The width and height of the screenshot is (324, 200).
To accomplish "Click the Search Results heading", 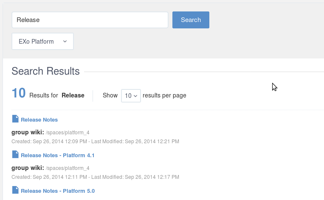I will click(x=45, y=71).
